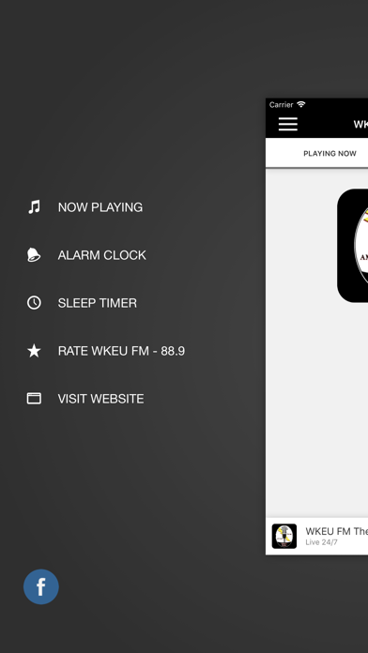Tap the app title in the header bar

click(360, 124)
